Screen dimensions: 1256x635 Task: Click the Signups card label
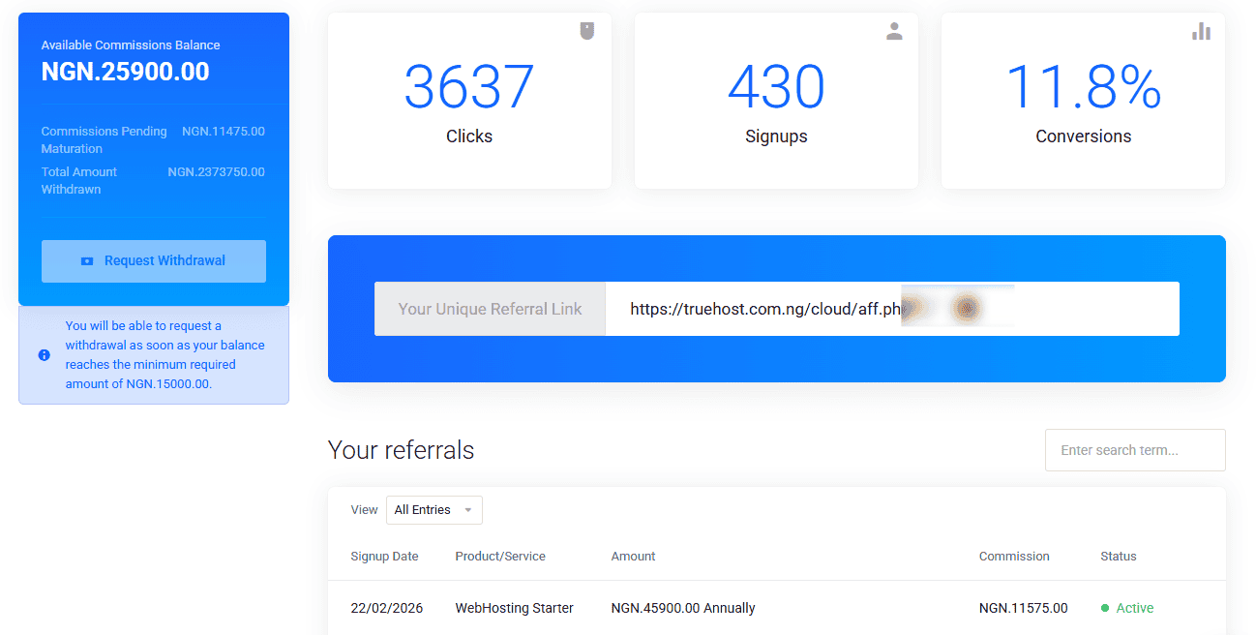776,136
